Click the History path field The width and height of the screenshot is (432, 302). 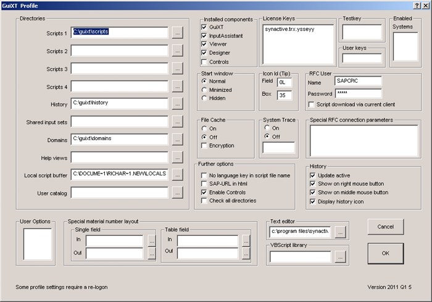[119, 104]
